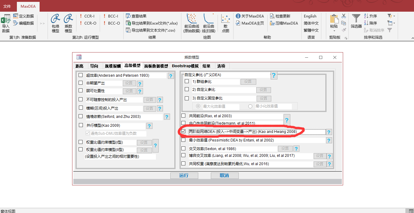Sort descending (降序)
414x213 pixels.
click(370, 23)
